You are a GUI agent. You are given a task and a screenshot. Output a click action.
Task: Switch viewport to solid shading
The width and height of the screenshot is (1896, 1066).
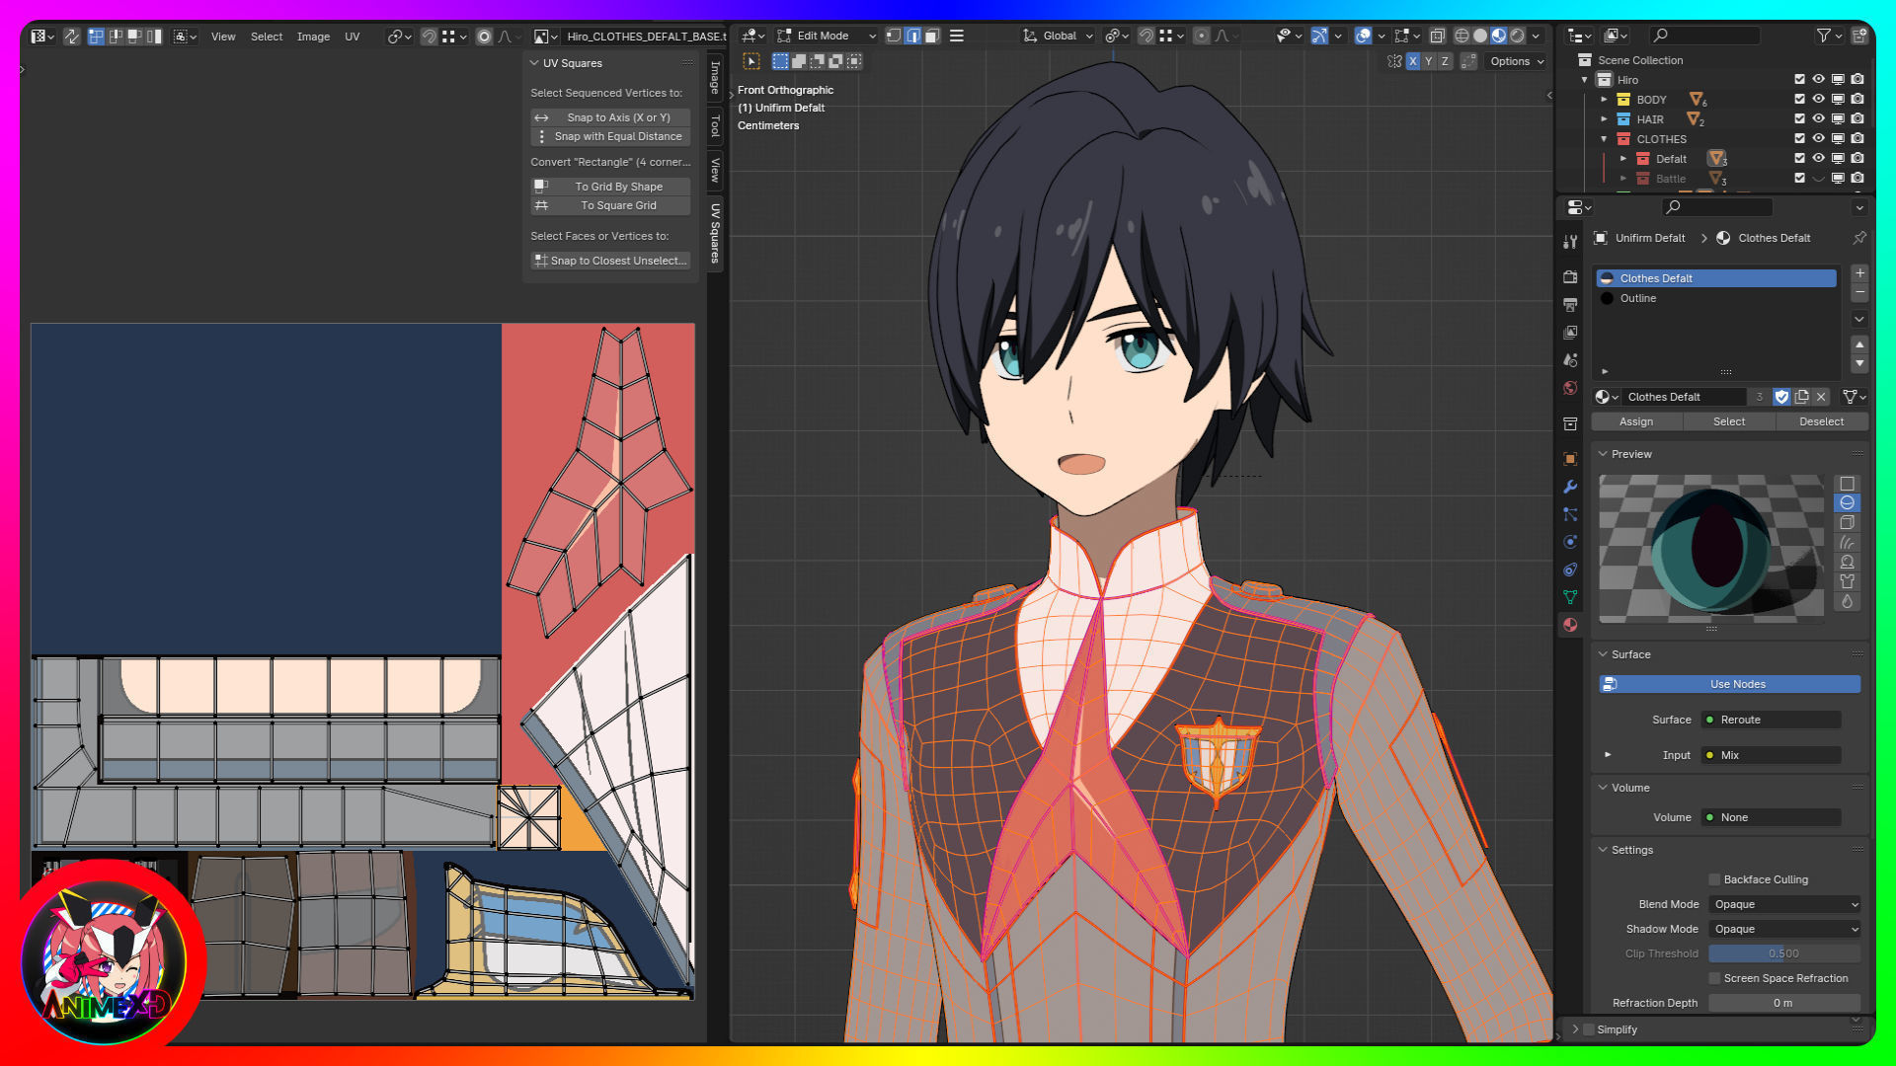[x=1480, y=36]
